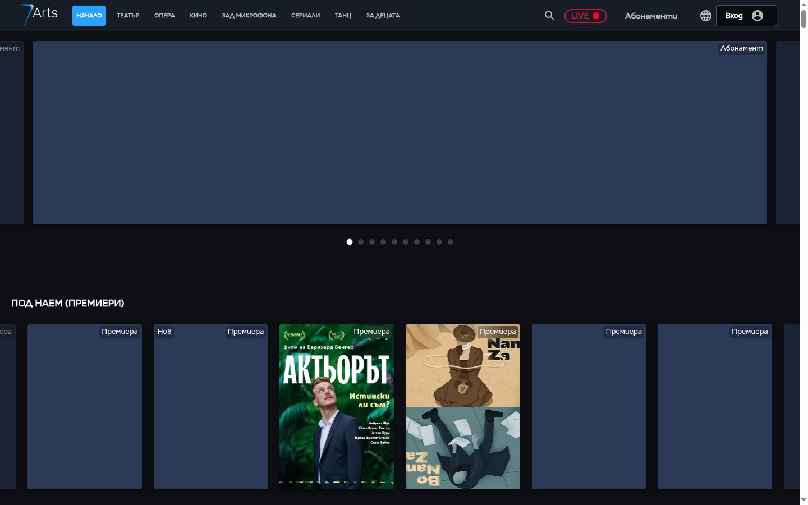Select the third carousel dot
Screen dimensions: 808x505
372,242
